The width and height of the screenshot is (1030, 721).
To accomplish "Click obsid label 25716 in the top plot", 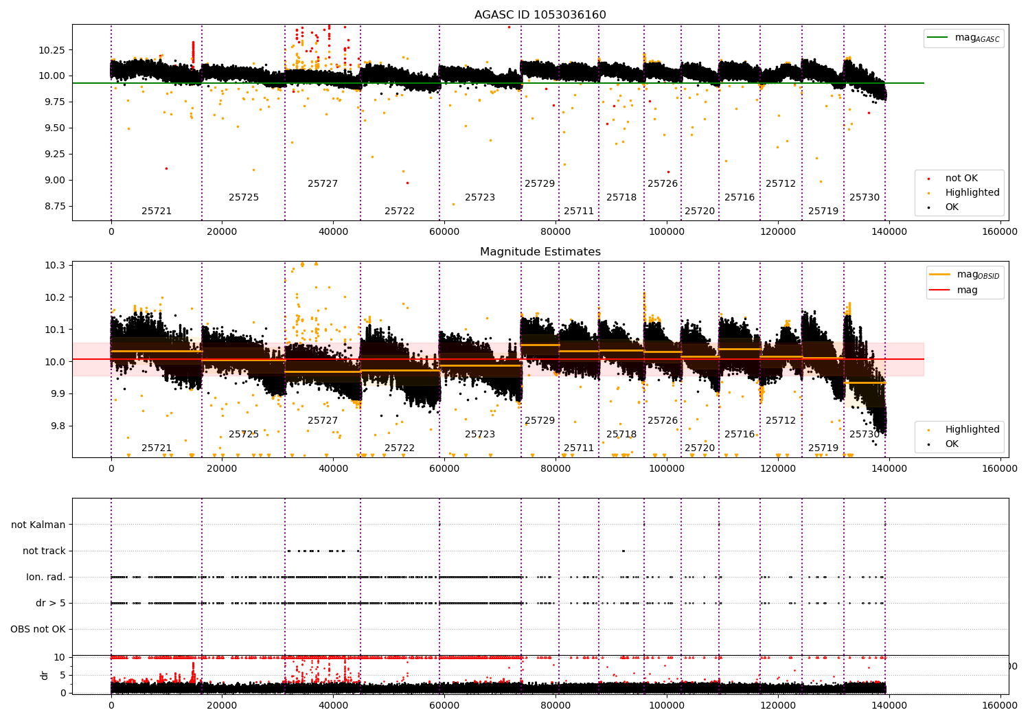I will 740,198.
